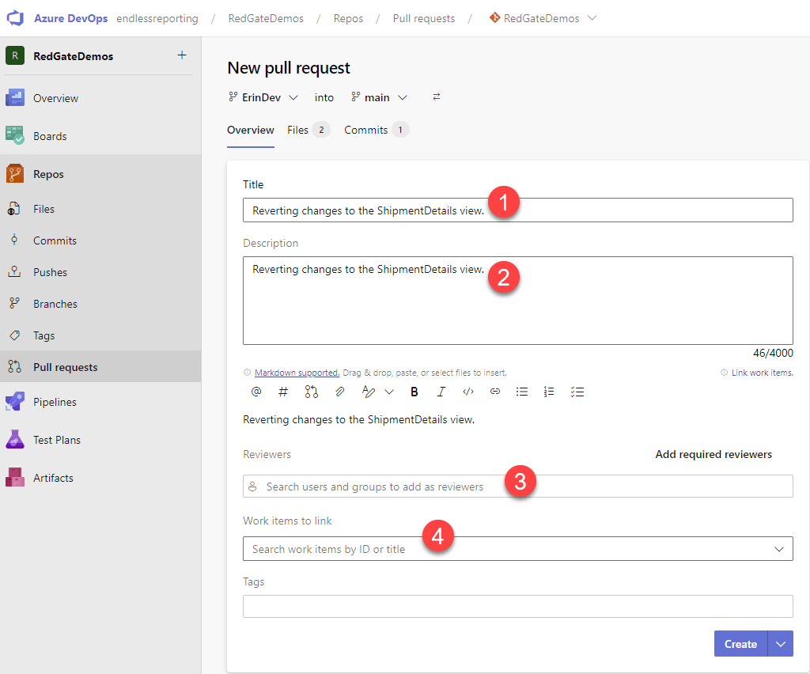Insert a hyperlink via link icon
The height and width of the screenshot is (674, 810).
(495, 392)
